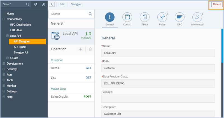Click into the Package input field
Viewport: 224px width, 118px height.
coord(158,98)
